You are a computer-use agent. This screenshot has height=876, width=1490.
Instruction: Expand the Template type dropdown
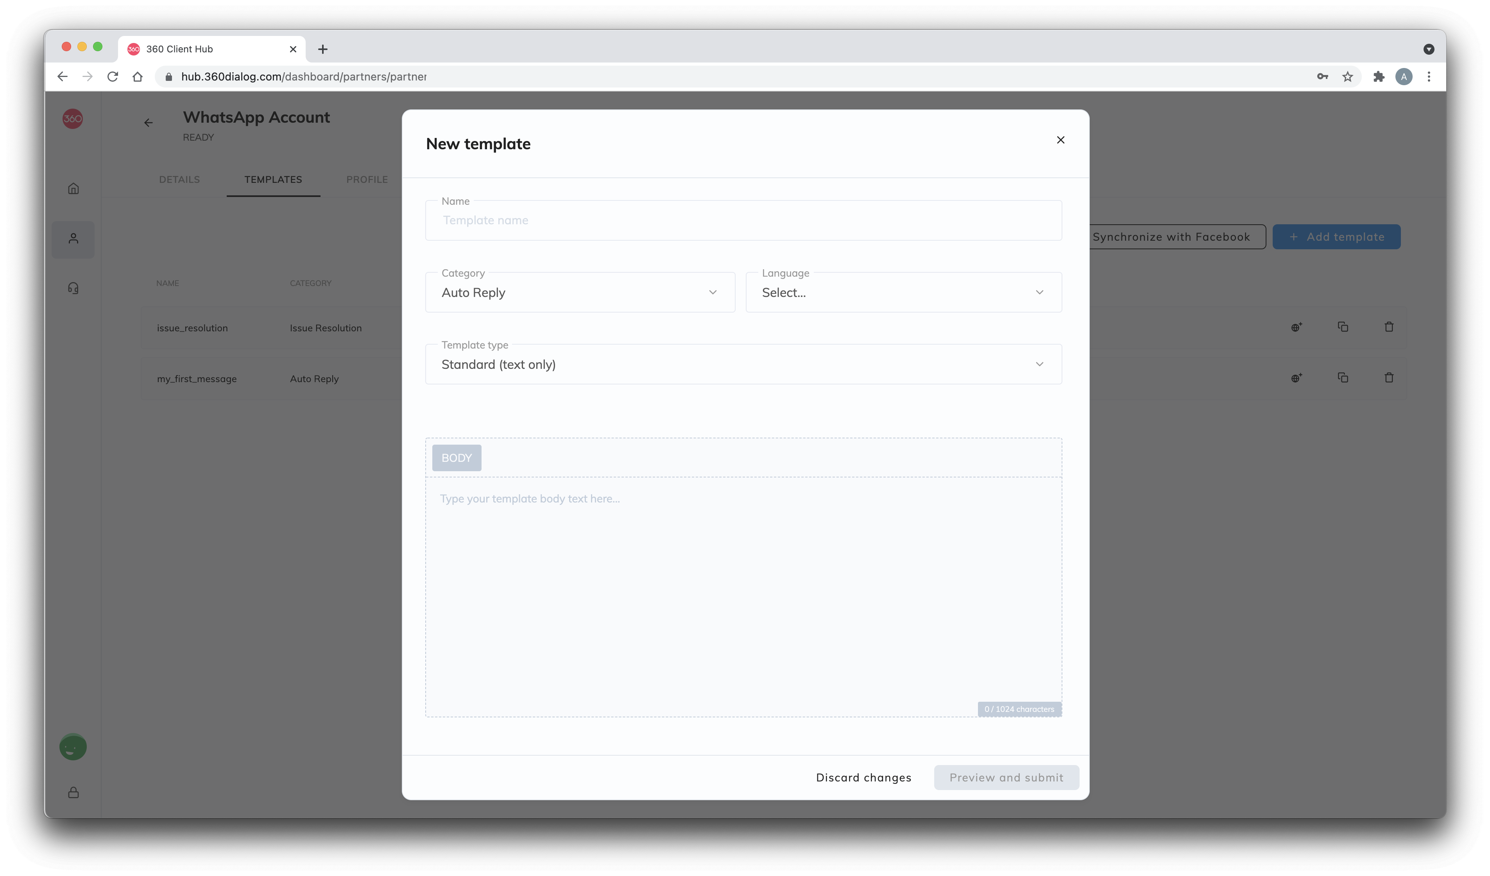click(743, 365)
